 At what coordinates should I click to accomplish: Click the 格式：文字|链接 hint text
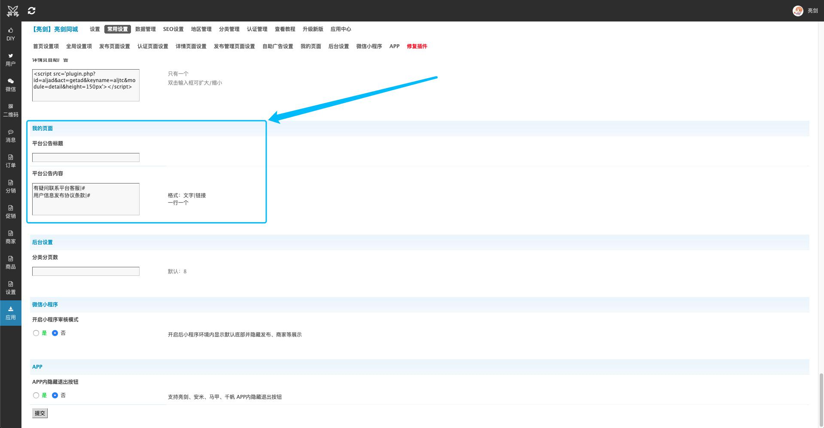(x=187, y=196)
